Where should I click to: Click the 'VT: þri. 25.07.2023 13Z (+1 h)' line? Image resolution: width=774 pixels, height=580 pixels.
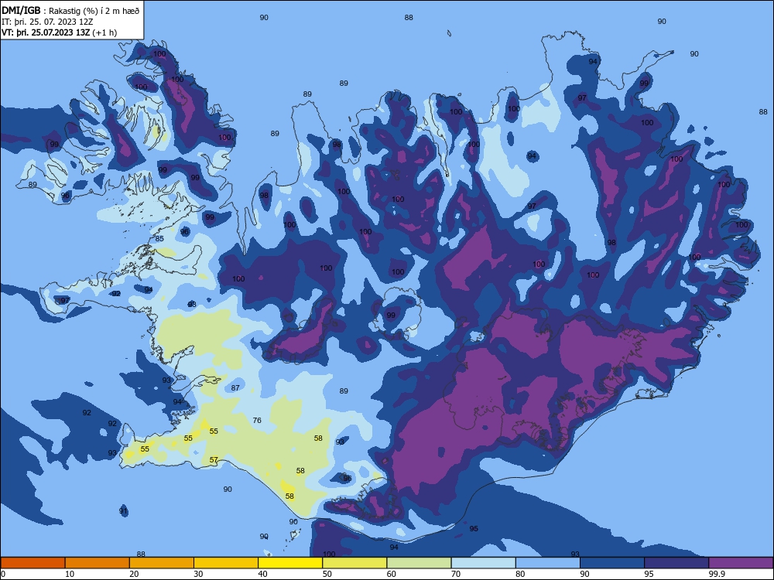[60, 32]
